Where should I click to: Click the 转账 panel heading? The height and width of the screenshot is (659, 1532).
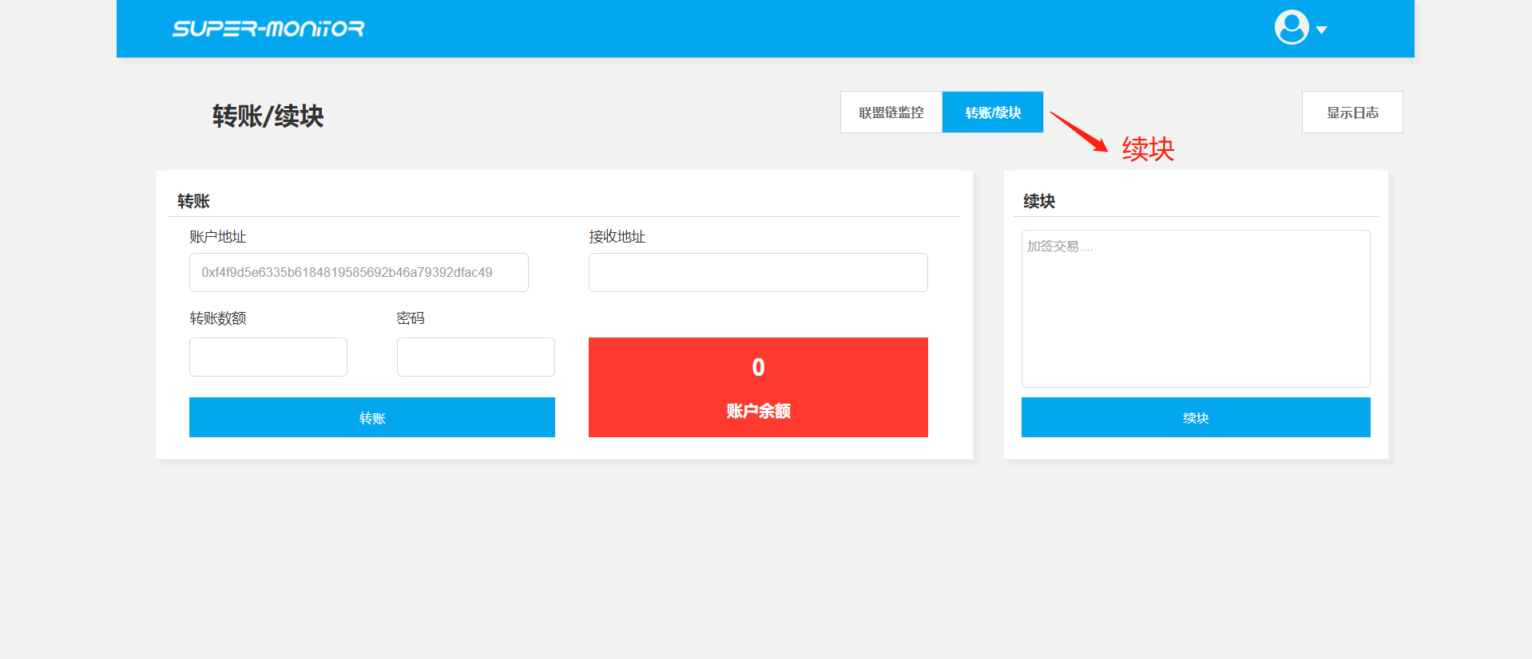193,201
